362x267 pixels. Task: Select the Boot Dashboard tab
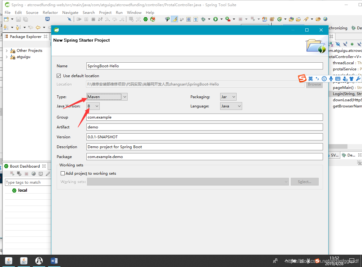point(25,166)
